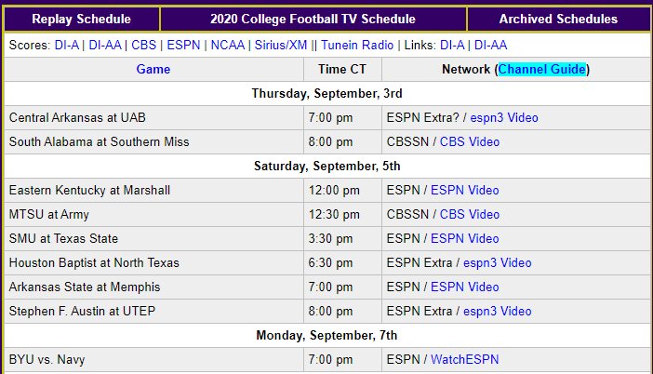Open ESPN scores link
653x374 pixels.
183,45
